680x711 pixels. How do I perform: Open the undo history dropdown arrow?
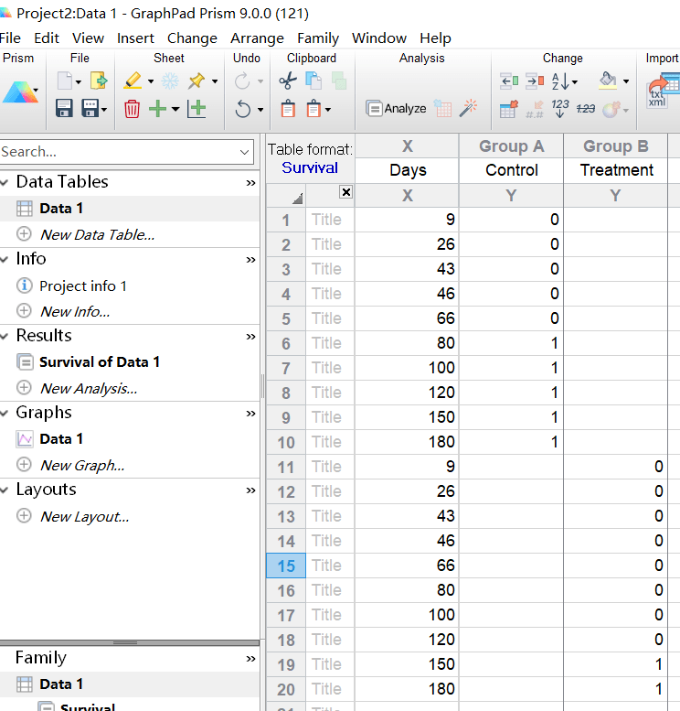(x=260, y=110)
